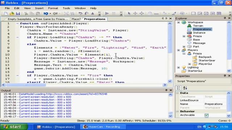Image resolution: width=232 pixels, height=130 pixels.
Task: Expand the PlayerGui node
Action: point(189,64)
